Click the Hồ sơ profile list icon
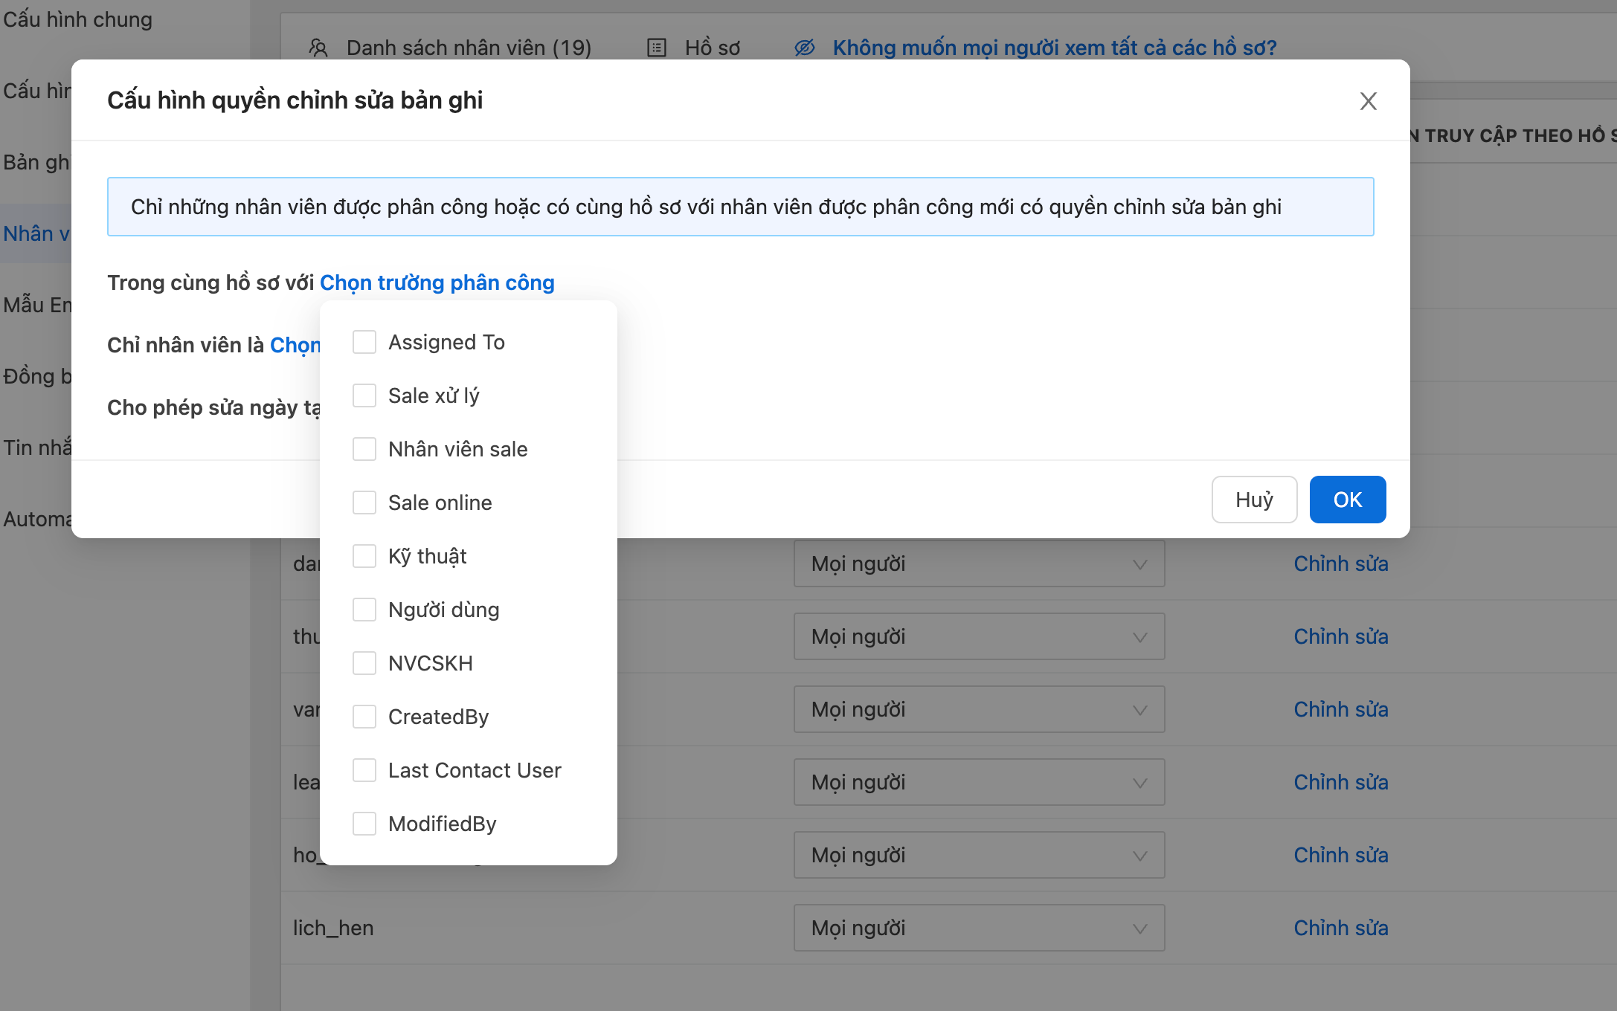This screenshot has height=1011, width=1617. tap(657, 48)
